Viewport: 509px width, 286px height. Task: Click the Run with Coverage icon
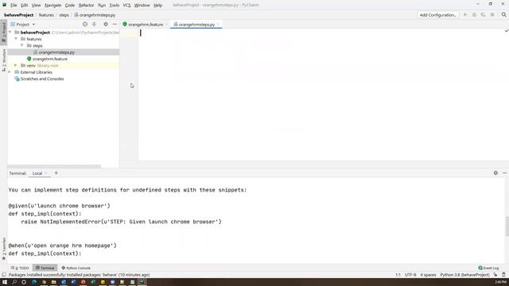[484, 15]
